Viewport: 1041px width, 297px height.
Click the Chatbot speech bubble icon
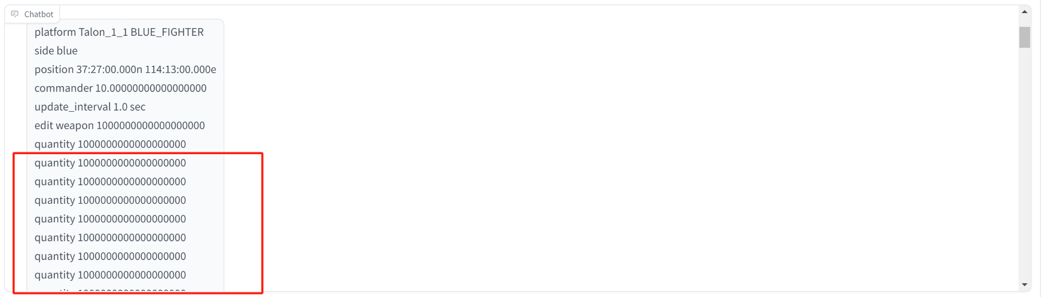point(15,14)
